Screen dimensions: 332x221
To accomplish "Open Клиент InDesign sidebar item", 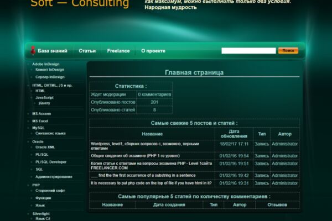I will (x=50, y=70).
